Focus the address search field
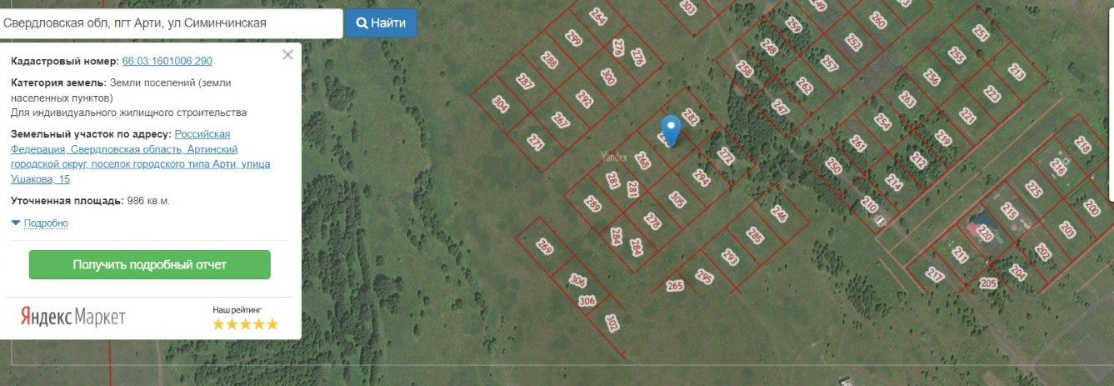Viewport: 1114px width, 386px height. point(170,23)
